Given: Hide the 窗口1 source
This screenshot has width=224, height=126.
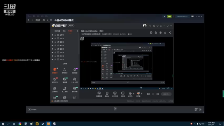Looking at the screenshot, I should (x=52, y=45).
